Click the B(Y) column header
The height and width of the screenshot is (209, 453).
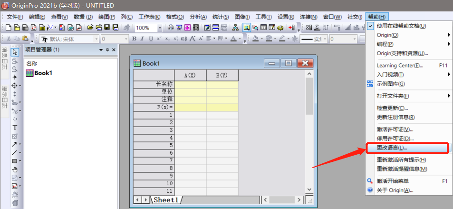(222, 75)
